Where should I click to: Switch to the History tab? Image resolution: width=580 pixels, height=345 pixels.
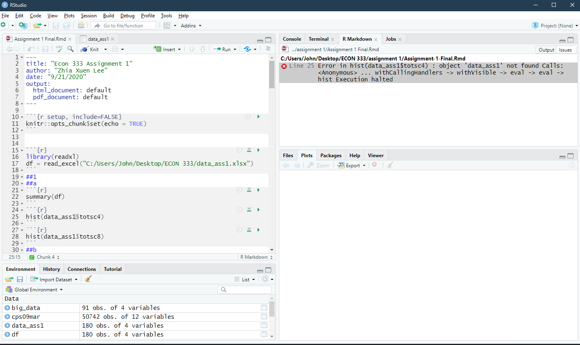pyautogui.click(x=52, y=269)
